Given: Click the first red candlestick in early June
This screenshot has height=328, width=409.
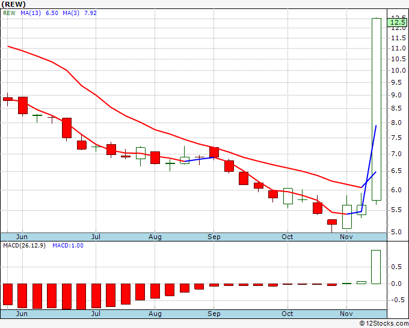Looking at the screenshot, I should [x=8, y=99].
